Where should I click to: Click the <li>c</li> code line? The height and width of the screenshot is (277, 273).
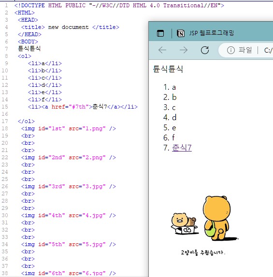45,78
